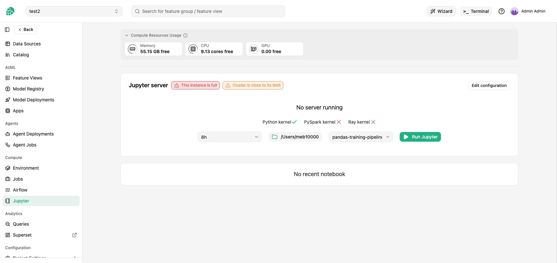Focus the feature group search field
This screenshot has height=263, width=557.
pos(208,11)
